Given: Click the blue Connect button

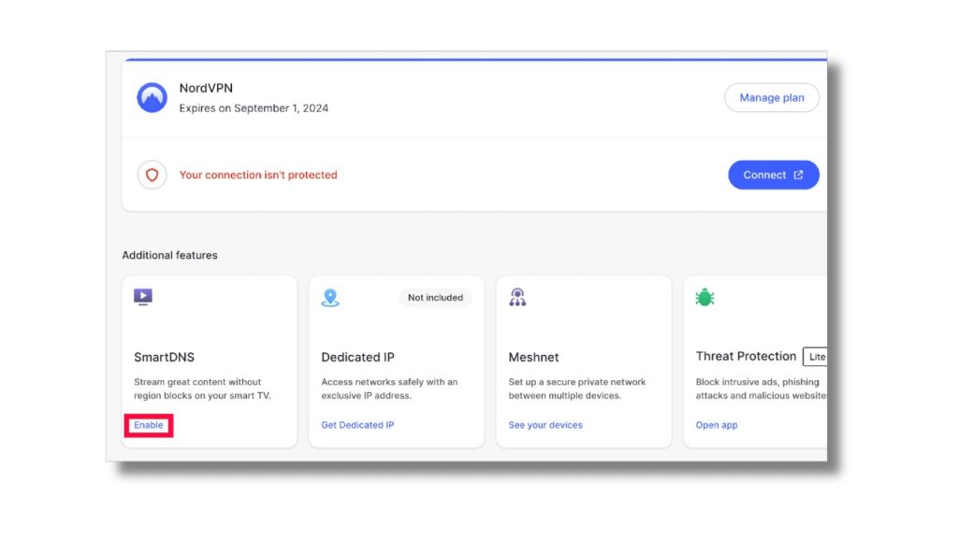Looking at the screenshot, I should 774,175.
